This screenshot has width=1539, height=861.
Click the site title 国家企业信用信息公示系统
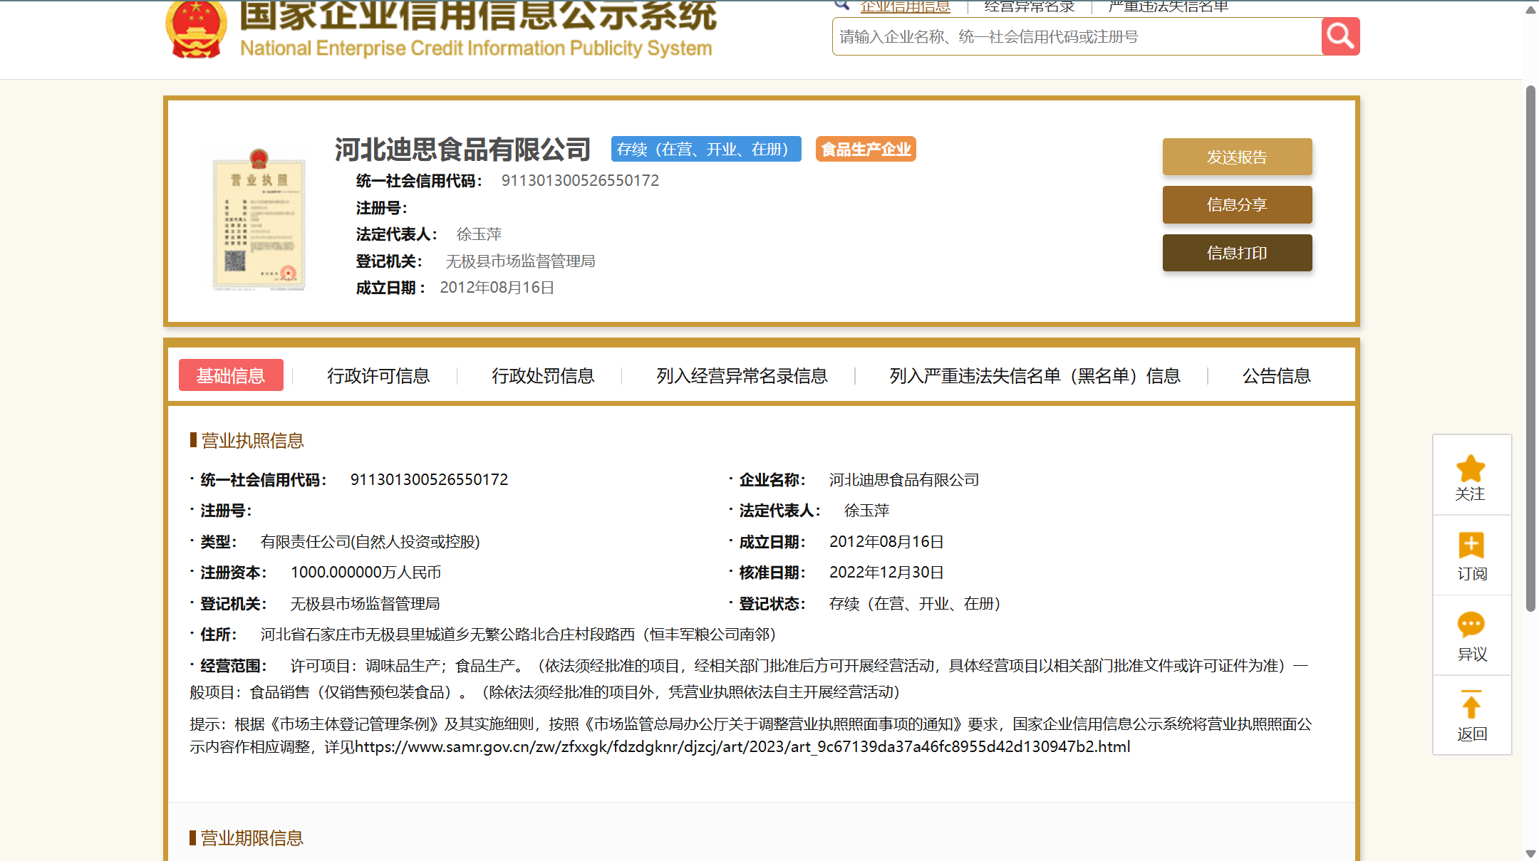477,16
